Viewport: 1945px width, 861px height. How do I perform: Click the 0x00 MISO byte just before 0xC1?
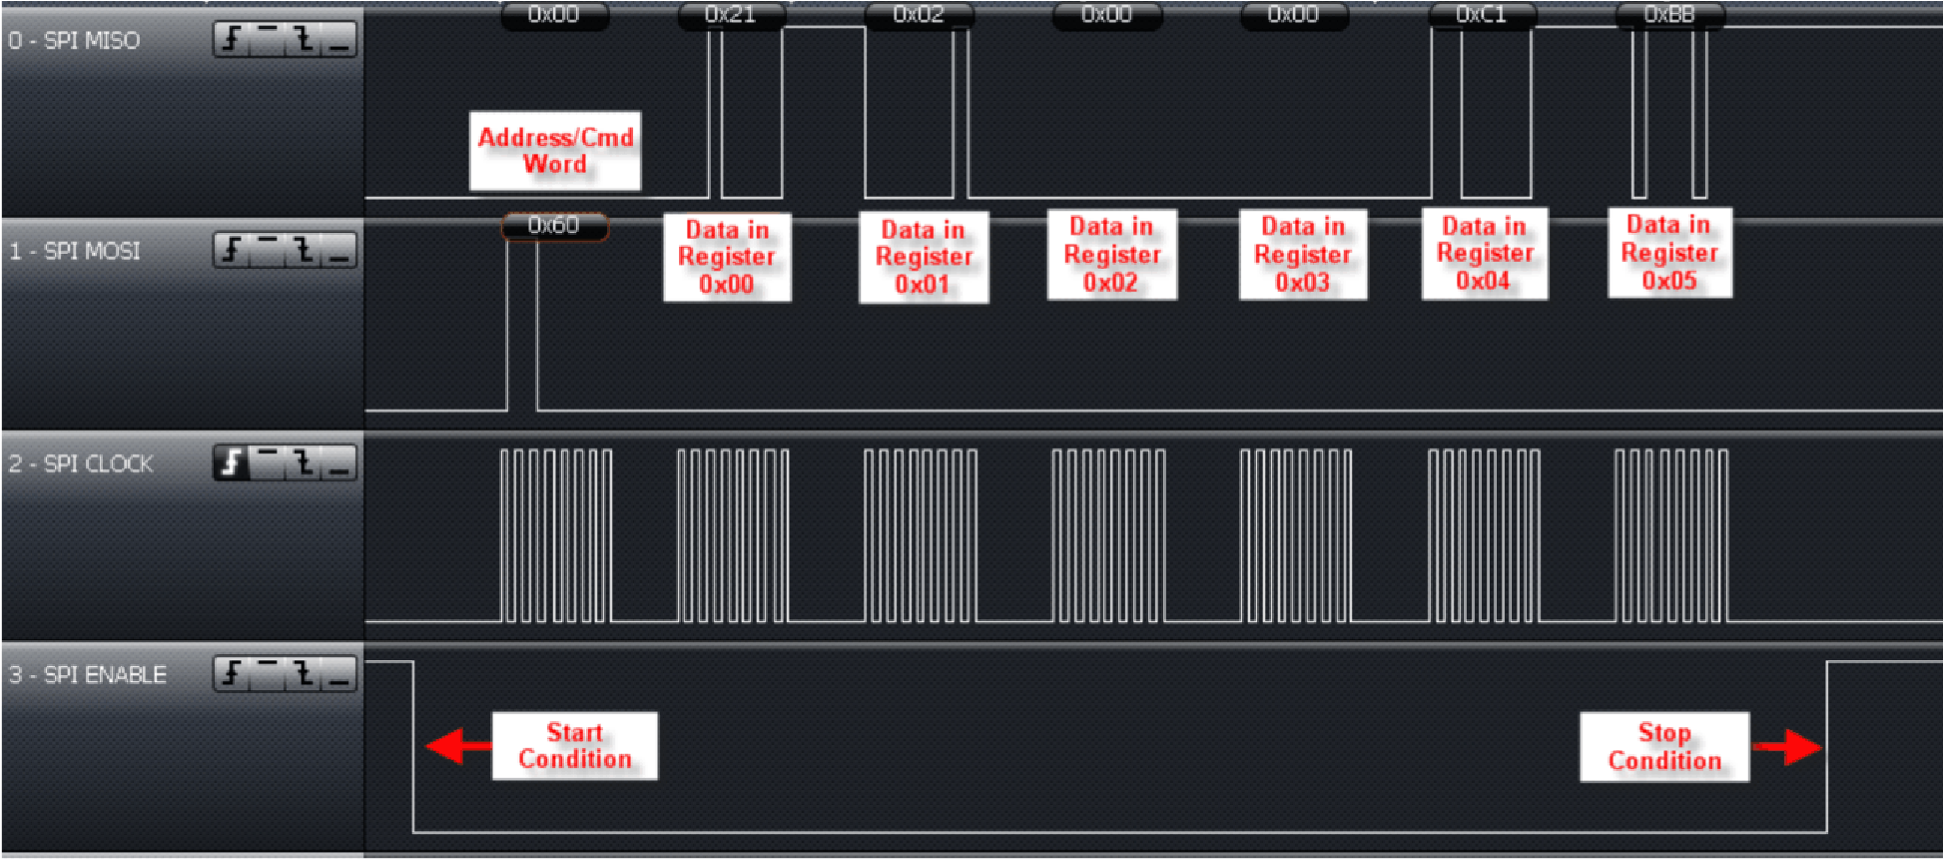[x=1294, y=15]
